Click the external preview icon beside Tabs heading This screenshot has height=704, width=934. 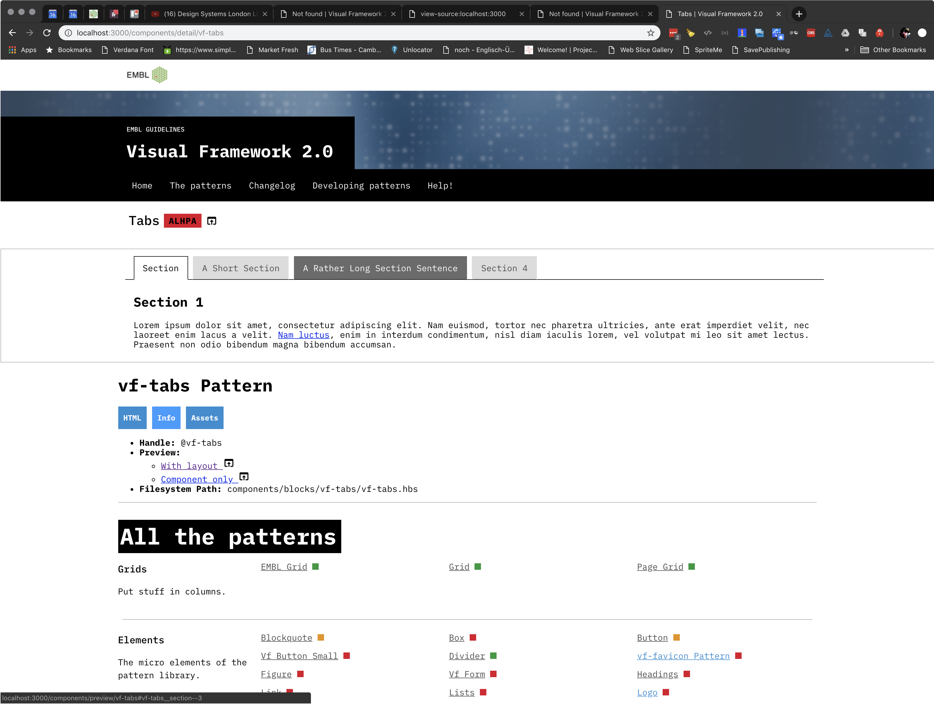211,221
